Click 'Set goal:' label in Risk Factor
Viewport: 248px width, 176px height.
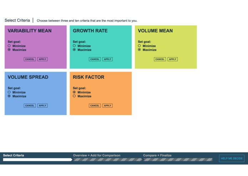point(79,88)
